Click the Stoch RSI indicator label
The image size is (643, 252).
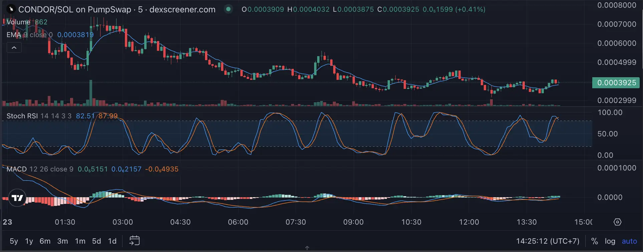coord(22,116)
